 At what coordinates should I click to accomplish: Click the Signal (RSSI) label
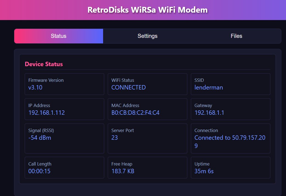tap(41, 130)
